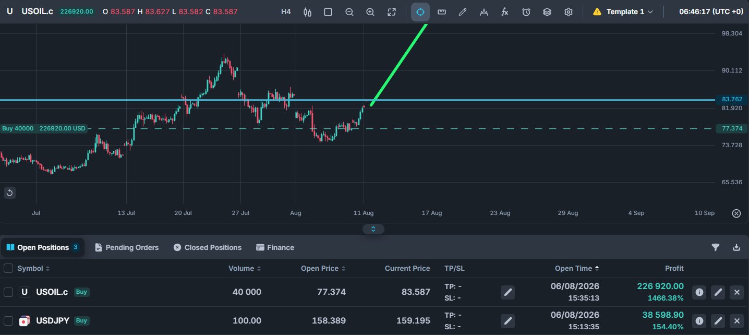This screenshot has width=749, height=335.
Task: Toggle the select-all positions checkbox
Action: pyautogui.click(x=8, y=268)
